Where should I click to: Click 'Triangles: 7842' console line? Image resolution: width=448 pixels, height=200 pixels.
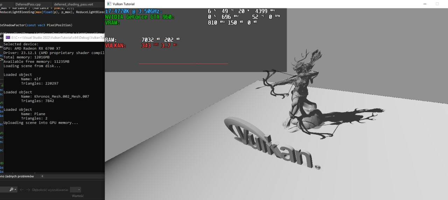pyautogui.click(x=37, y=101)
